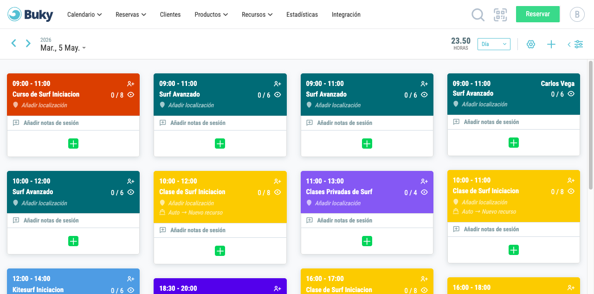The width and height of the screenshot is (594, 294).
Task: Click the Carlos Vega instructor name
Action: (558, 84)
